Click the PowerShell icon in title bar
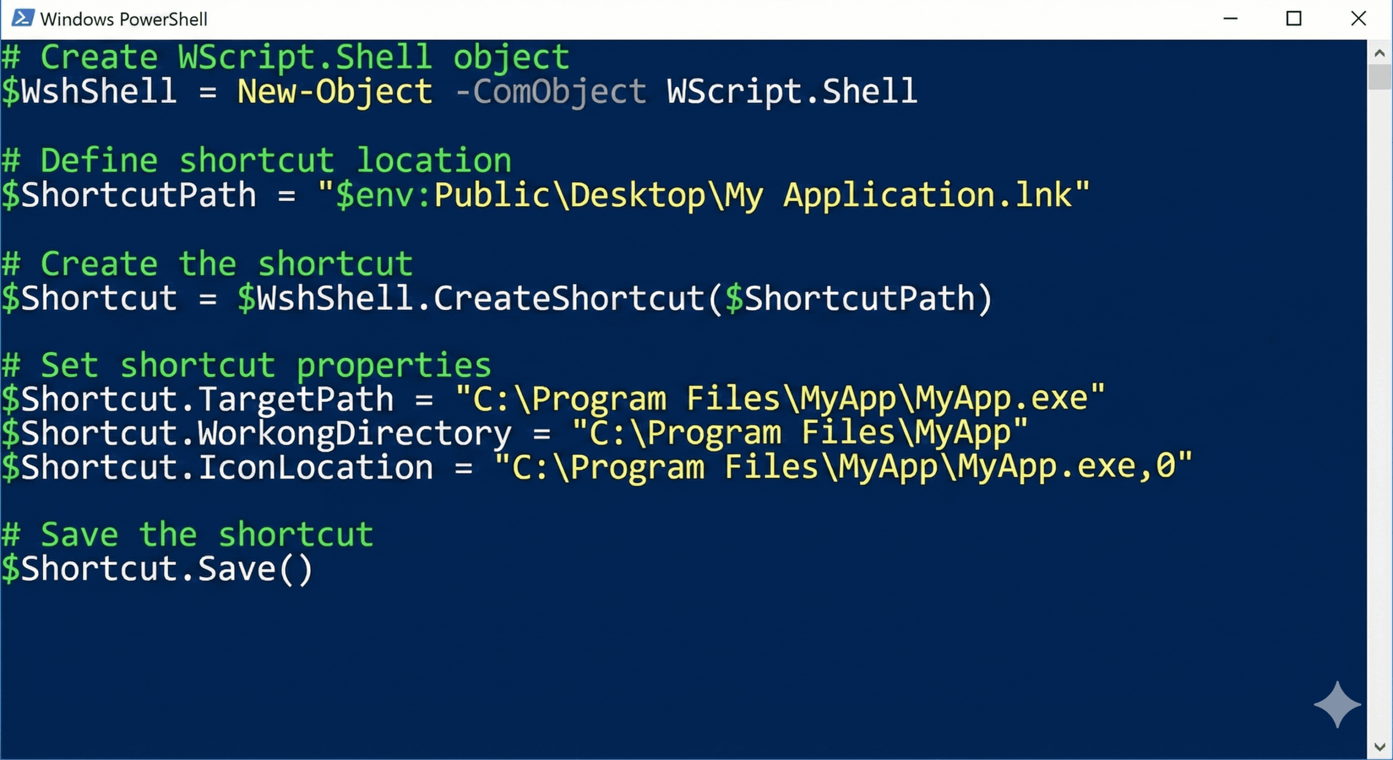Screen dimensions: 1393x760 click(x=23, y=19)
